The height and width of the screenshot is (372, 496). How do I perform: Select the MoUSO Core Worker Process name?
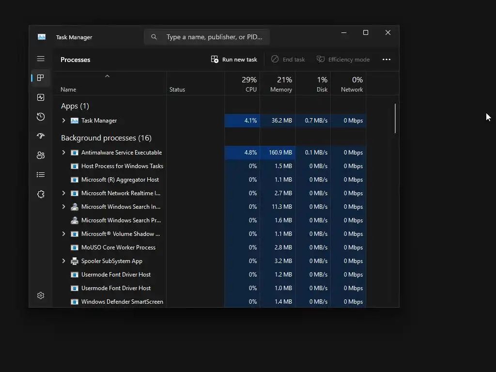click(x=118, y=248)
